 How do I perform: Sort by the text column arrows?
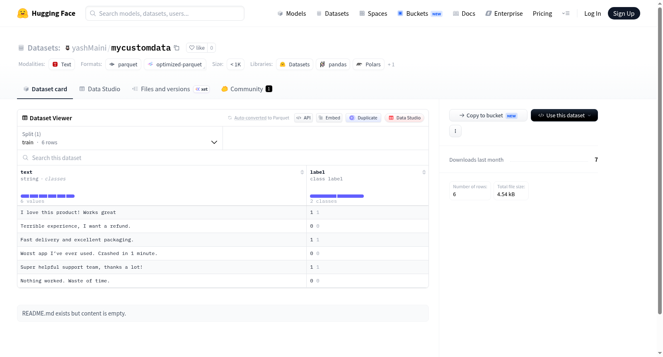(302, 172)
